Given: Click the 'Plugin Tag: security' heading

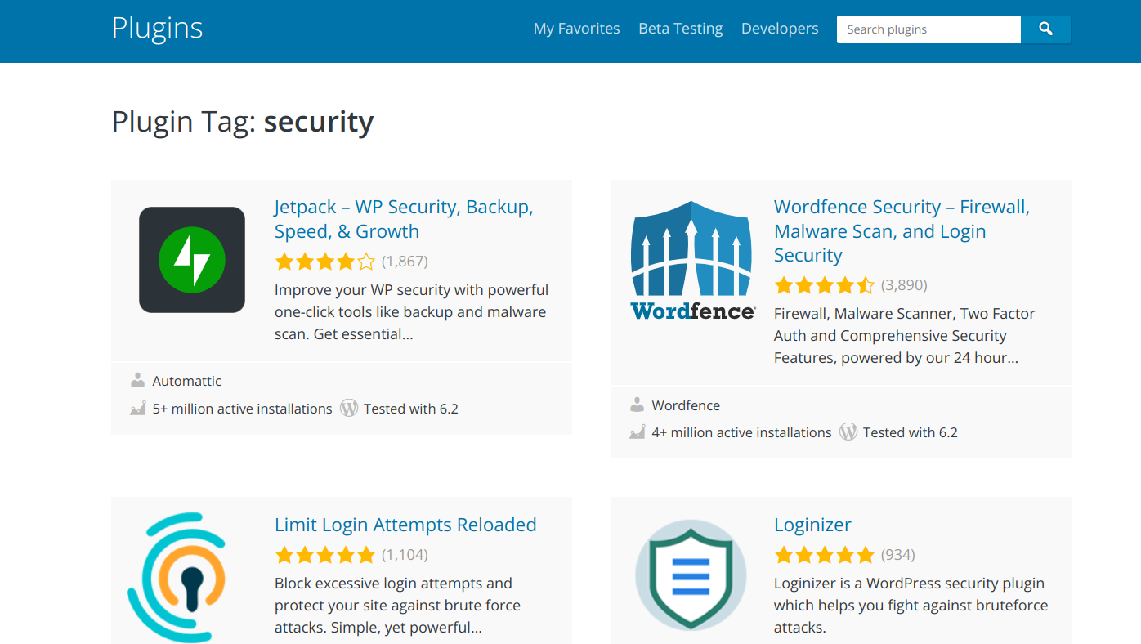Looking at the screenshot, I should pyautogui.click(x=243, y=122).
